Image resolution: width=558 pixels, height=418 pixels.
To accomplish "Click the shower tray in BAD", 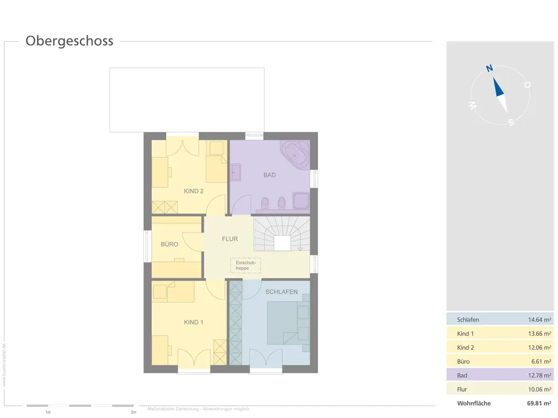I will point(301,201).
